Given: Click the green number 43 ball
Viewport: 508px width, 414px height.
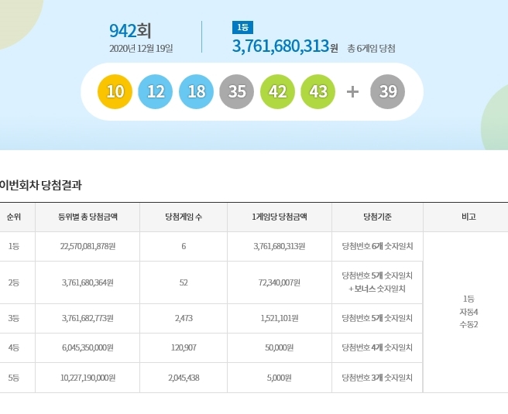Looking at the screenshot, I should [317, 91].
